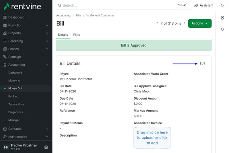Click the Maintenance wrench icon
229x153 pixels.
pos(5,137)
